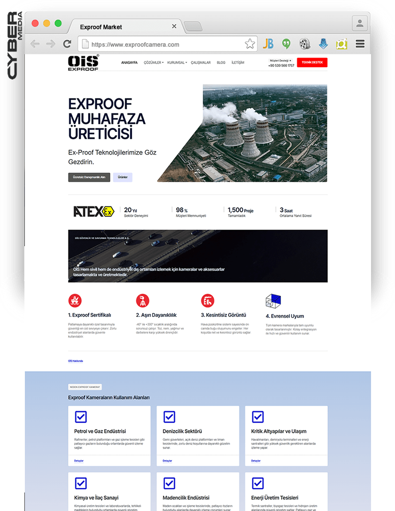395x511 pixels.
Task: Expand the ÇÖZÜMLER dropdown menu
Action: coord(154,63)
